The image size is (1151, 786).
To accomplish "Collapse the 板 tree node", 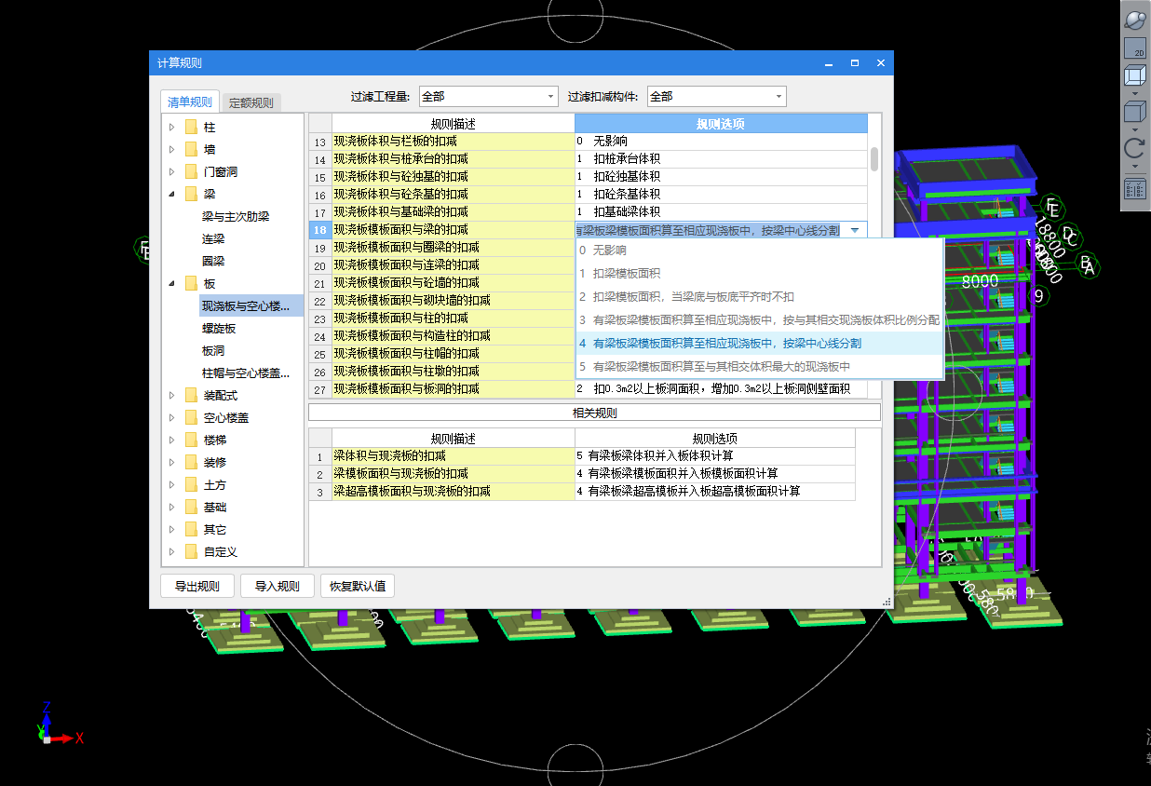I will pyautogui.click(x=172, y=283).
